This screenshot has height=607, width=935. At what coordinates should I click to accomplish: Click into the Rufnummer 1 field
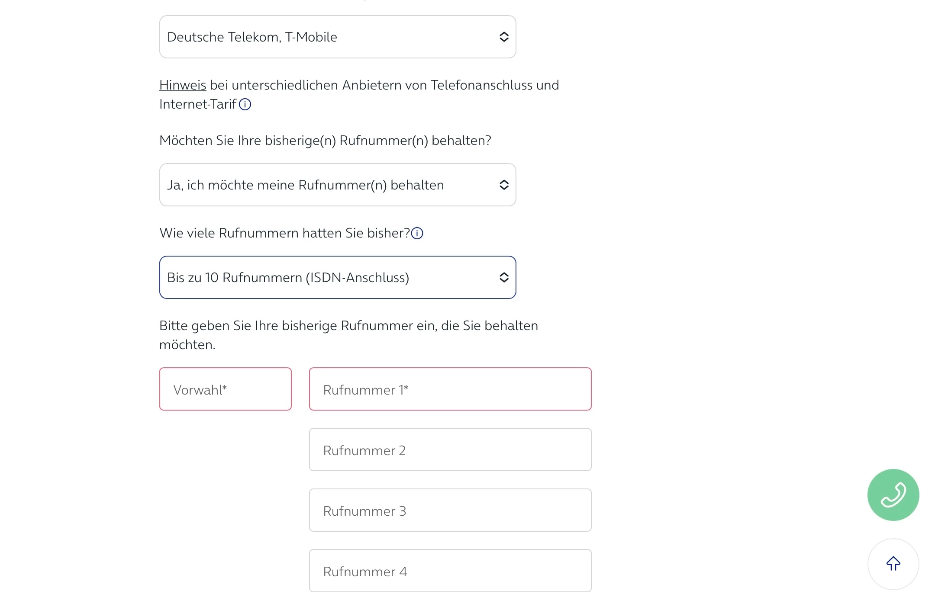click(x=450, y=389)
